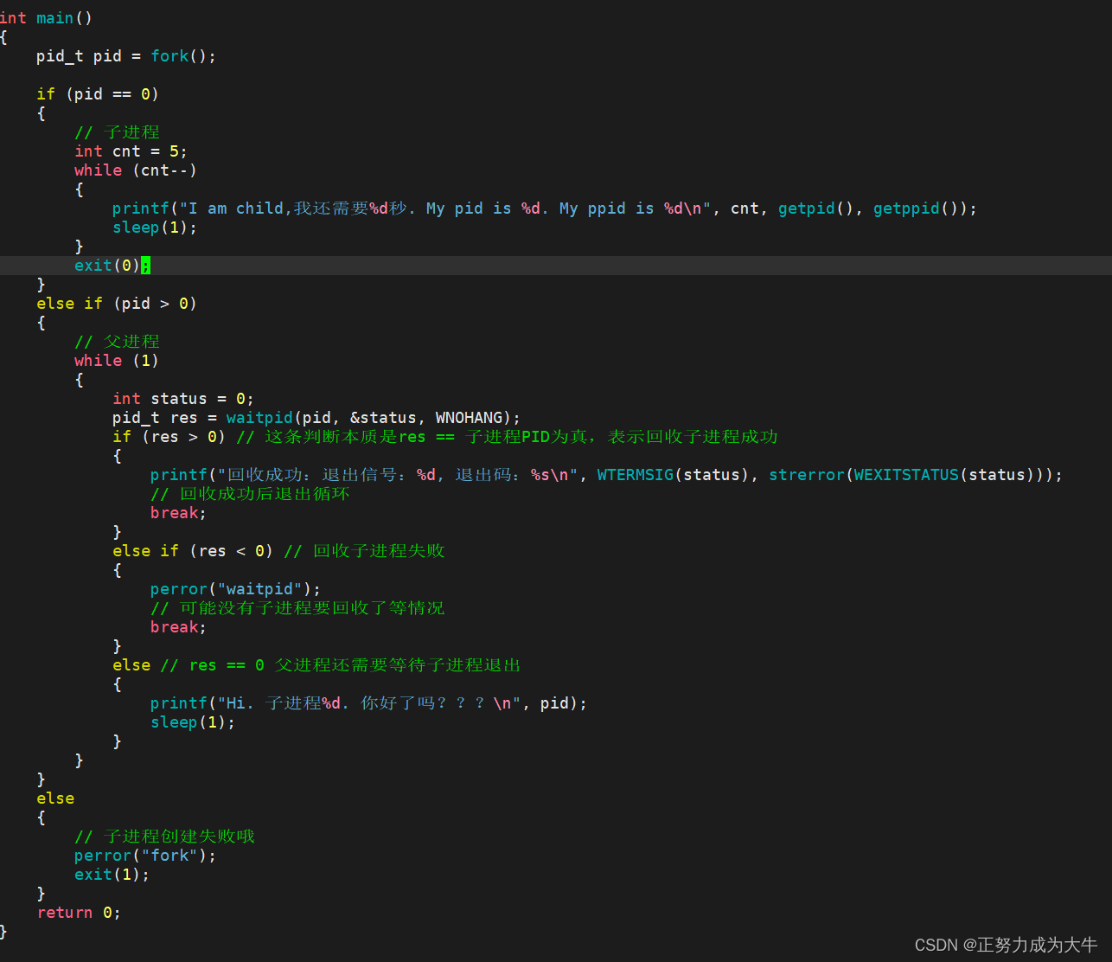Click the 'fork' call in pid_t pid line
1112x962 pixels.
pyautogui.click(x=169, y=56)
